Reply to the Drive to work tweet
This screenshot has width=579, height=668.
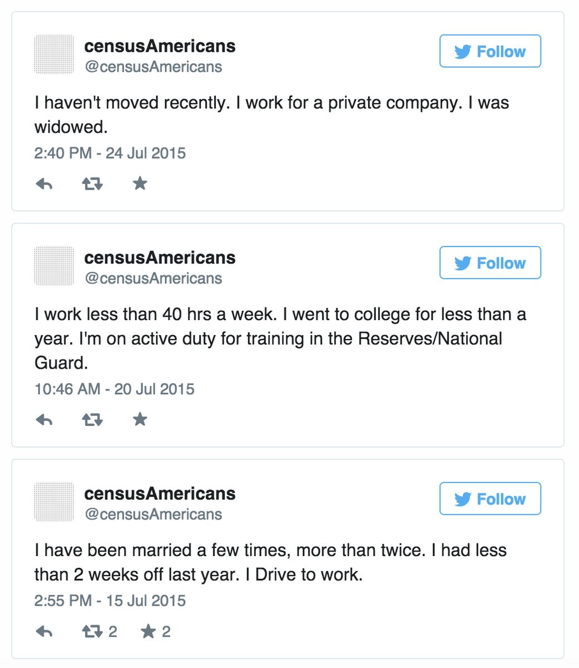point(44,631)
